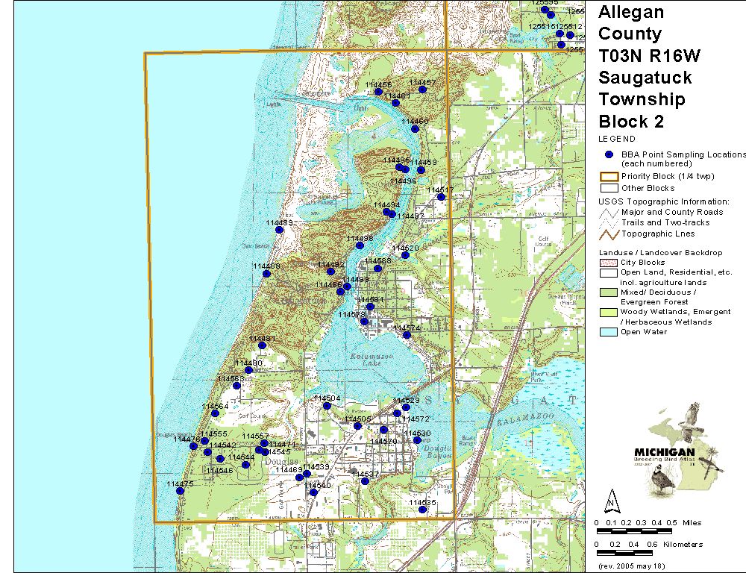Select sampling point 114488 west of town
This screenshot has height=573, width=746.
[x=266, y=274]
